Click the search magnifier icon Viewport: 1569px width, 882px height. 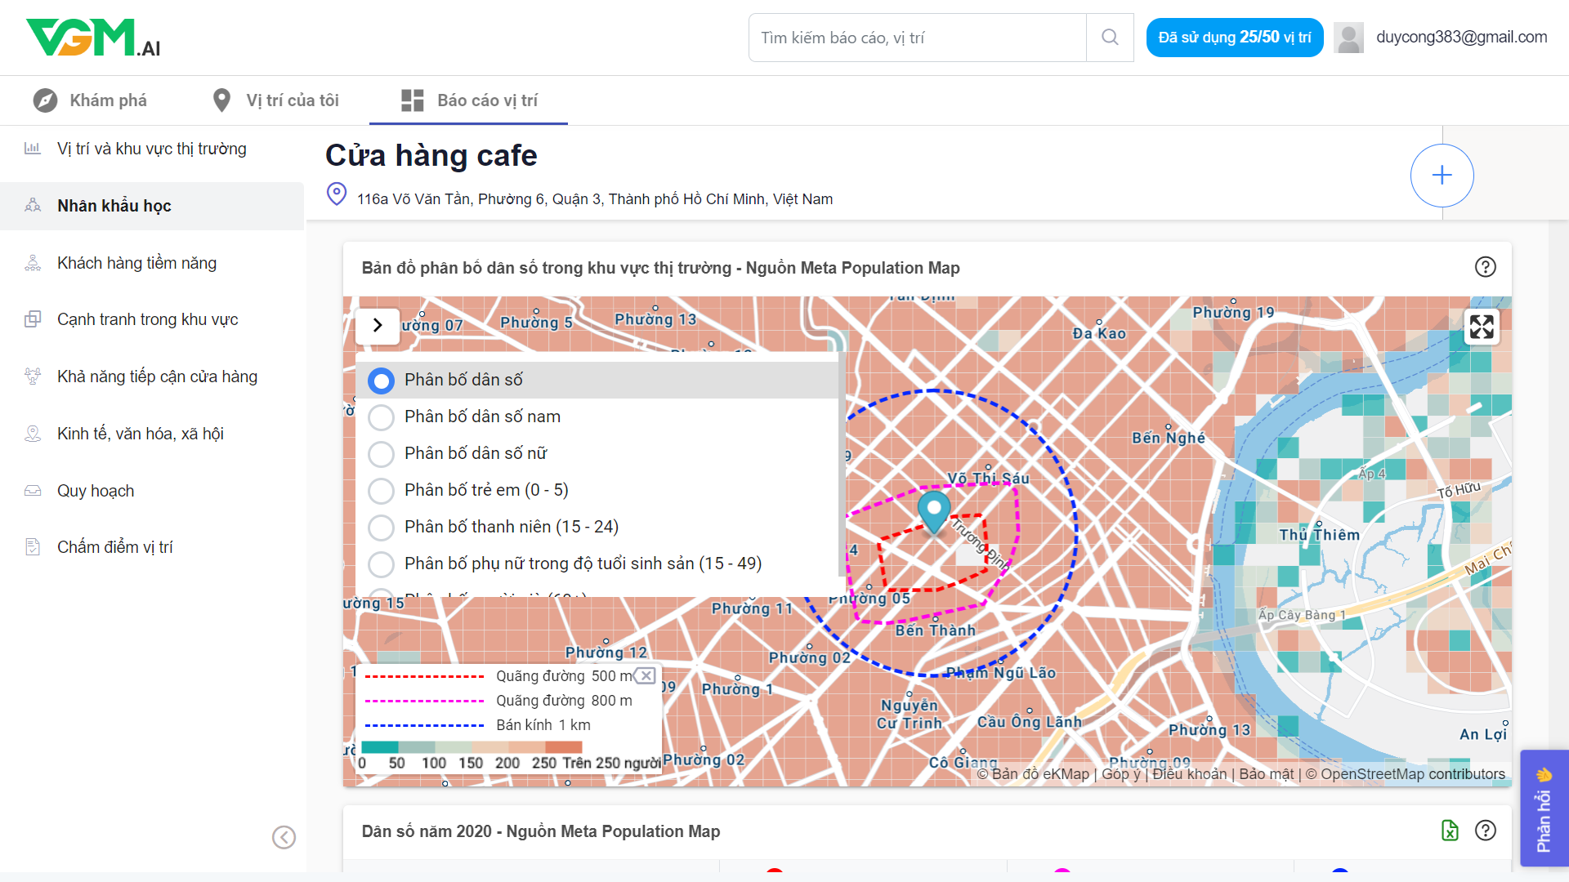coord(1109,38)
